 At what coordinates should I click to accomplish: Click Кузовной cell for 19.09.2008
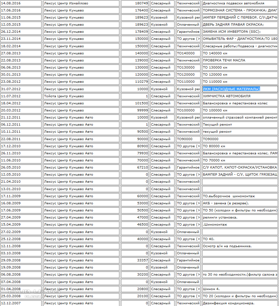point(162,267)
